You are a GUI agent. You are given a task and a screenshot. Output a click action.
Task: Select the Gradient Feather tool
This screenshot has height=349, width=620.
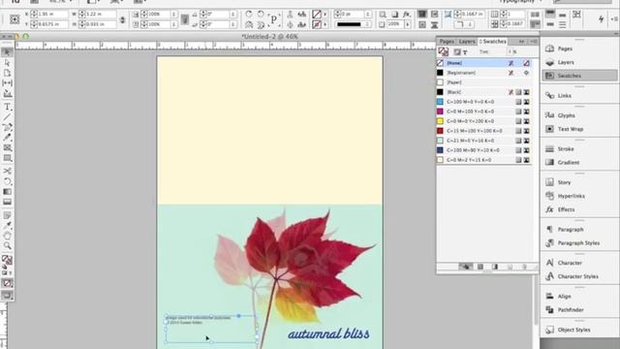tap(7, 202)
